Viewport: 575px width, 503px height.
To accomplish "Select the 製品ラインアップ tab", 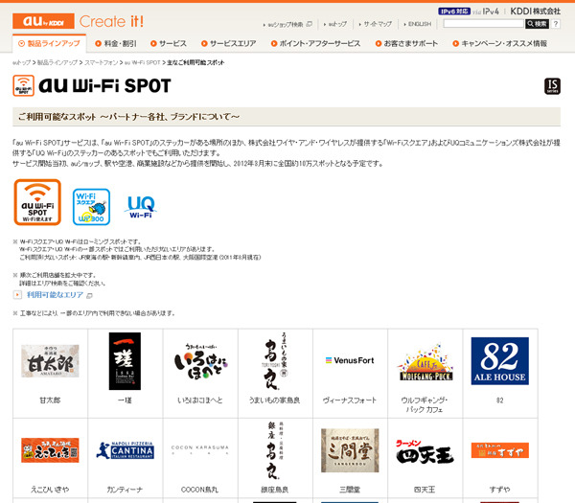I will pyautogui.click(x=50, y=44).
